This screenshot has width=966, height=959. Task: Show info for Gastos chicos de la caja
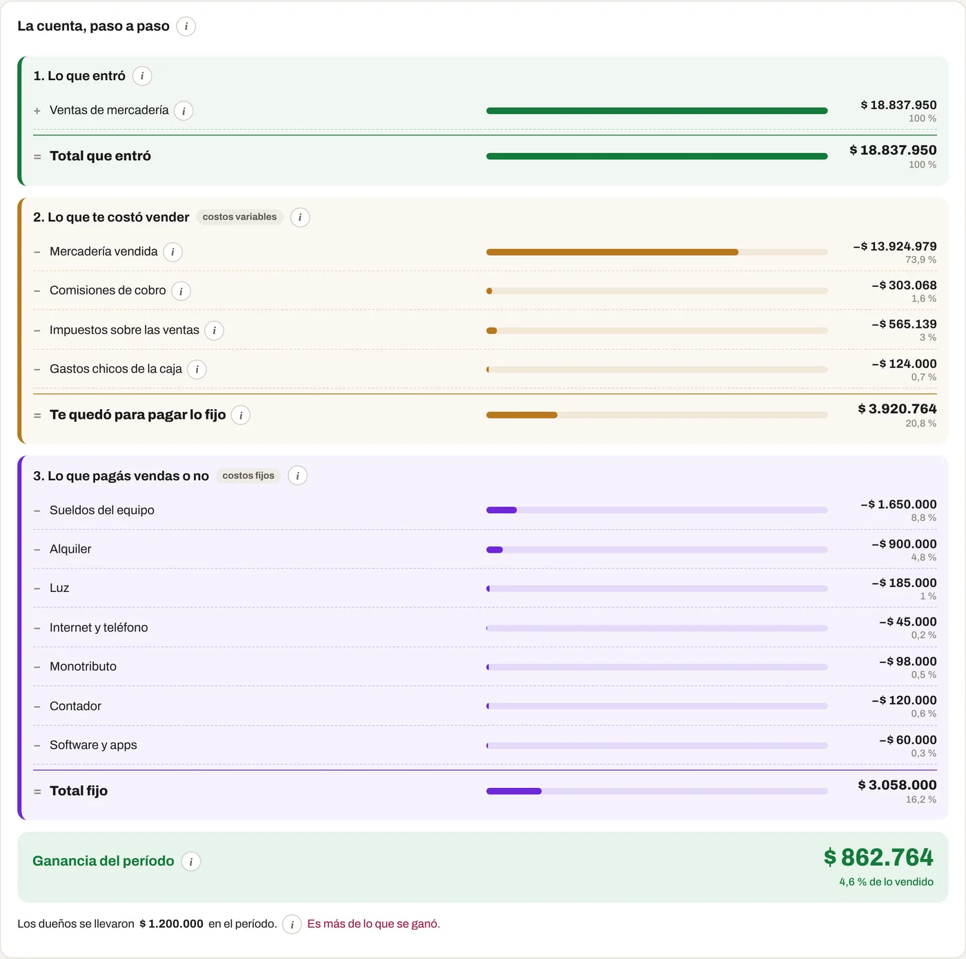tap(197, 369)
